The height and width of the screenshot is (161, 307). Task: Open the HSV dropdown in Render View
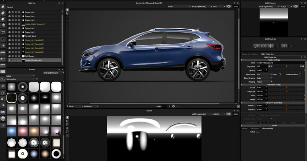pyautogui.click(x=219, y=7)
